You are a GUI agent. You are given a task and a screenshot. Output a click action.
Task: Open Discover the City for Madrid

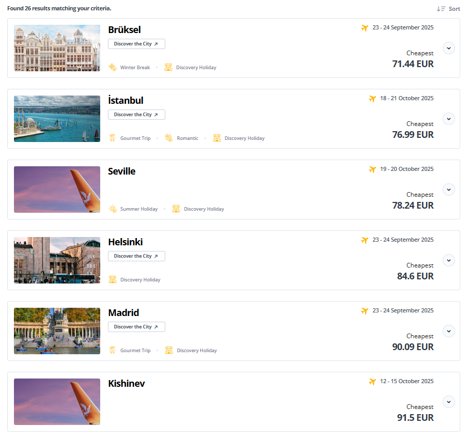tap(136, 327)
